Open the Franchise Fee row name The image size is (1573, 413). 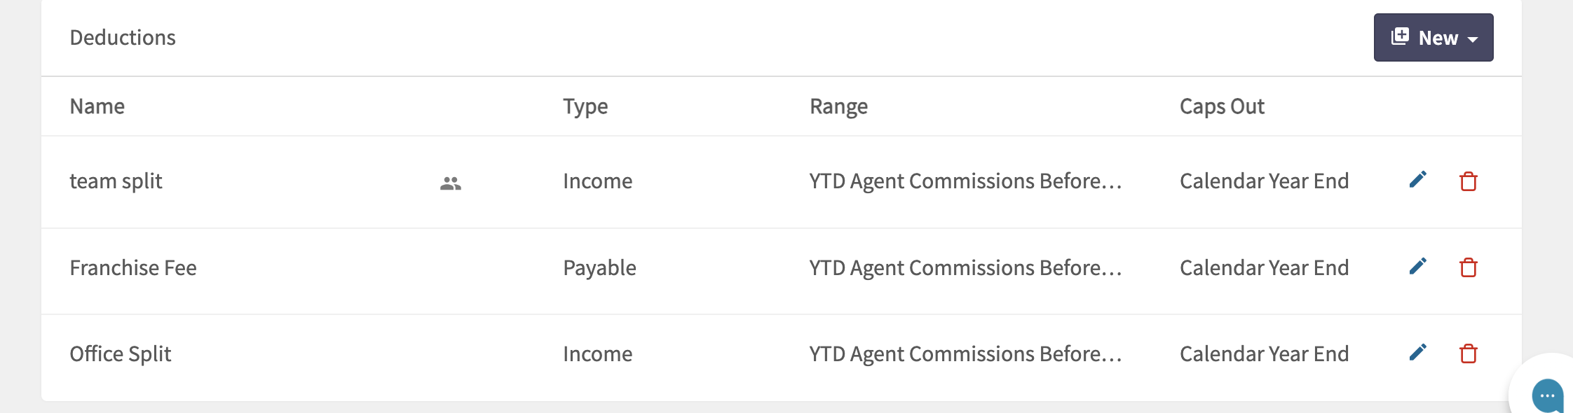pos(133,267)
